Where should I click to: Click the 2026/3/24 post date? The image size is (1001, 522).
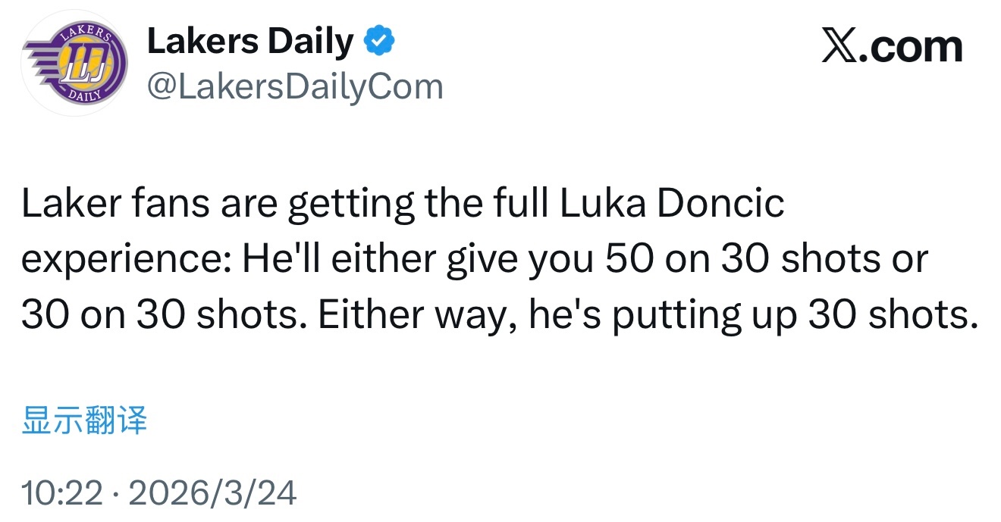click(212, 493)
